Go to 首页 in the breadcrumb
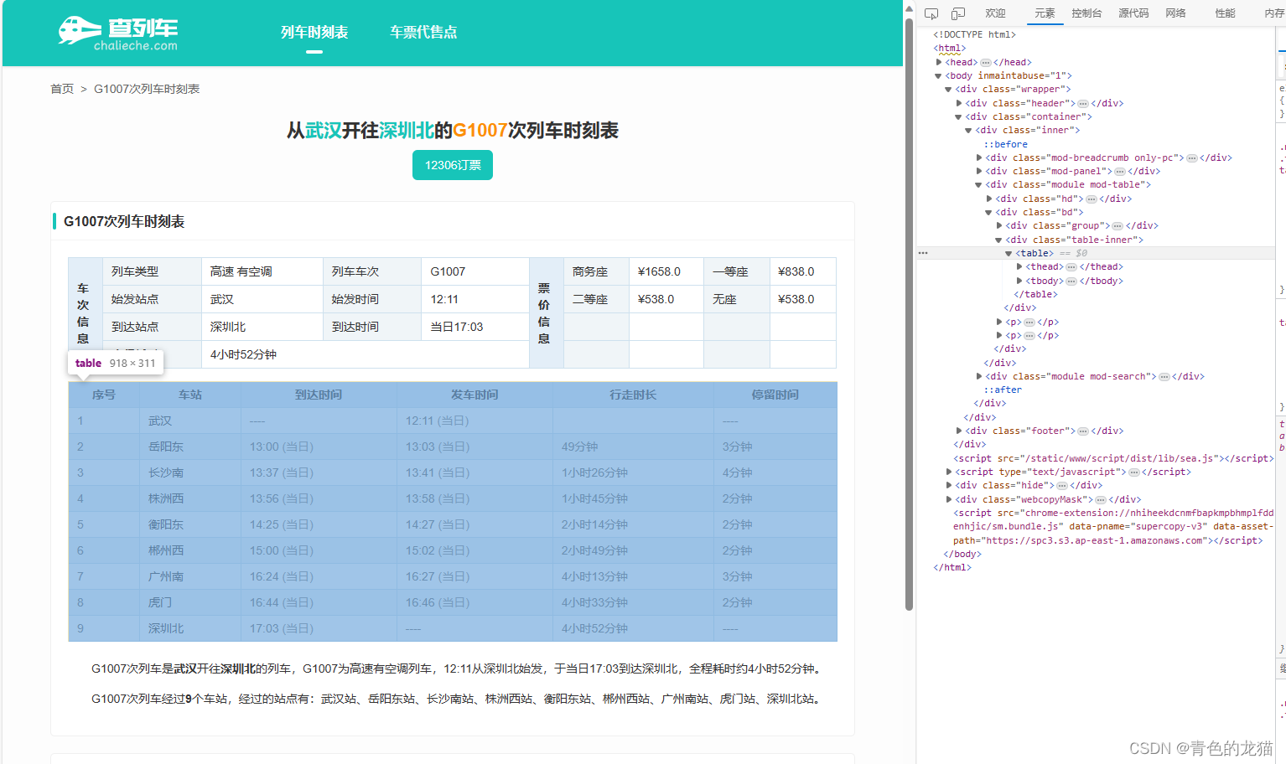 62,89
